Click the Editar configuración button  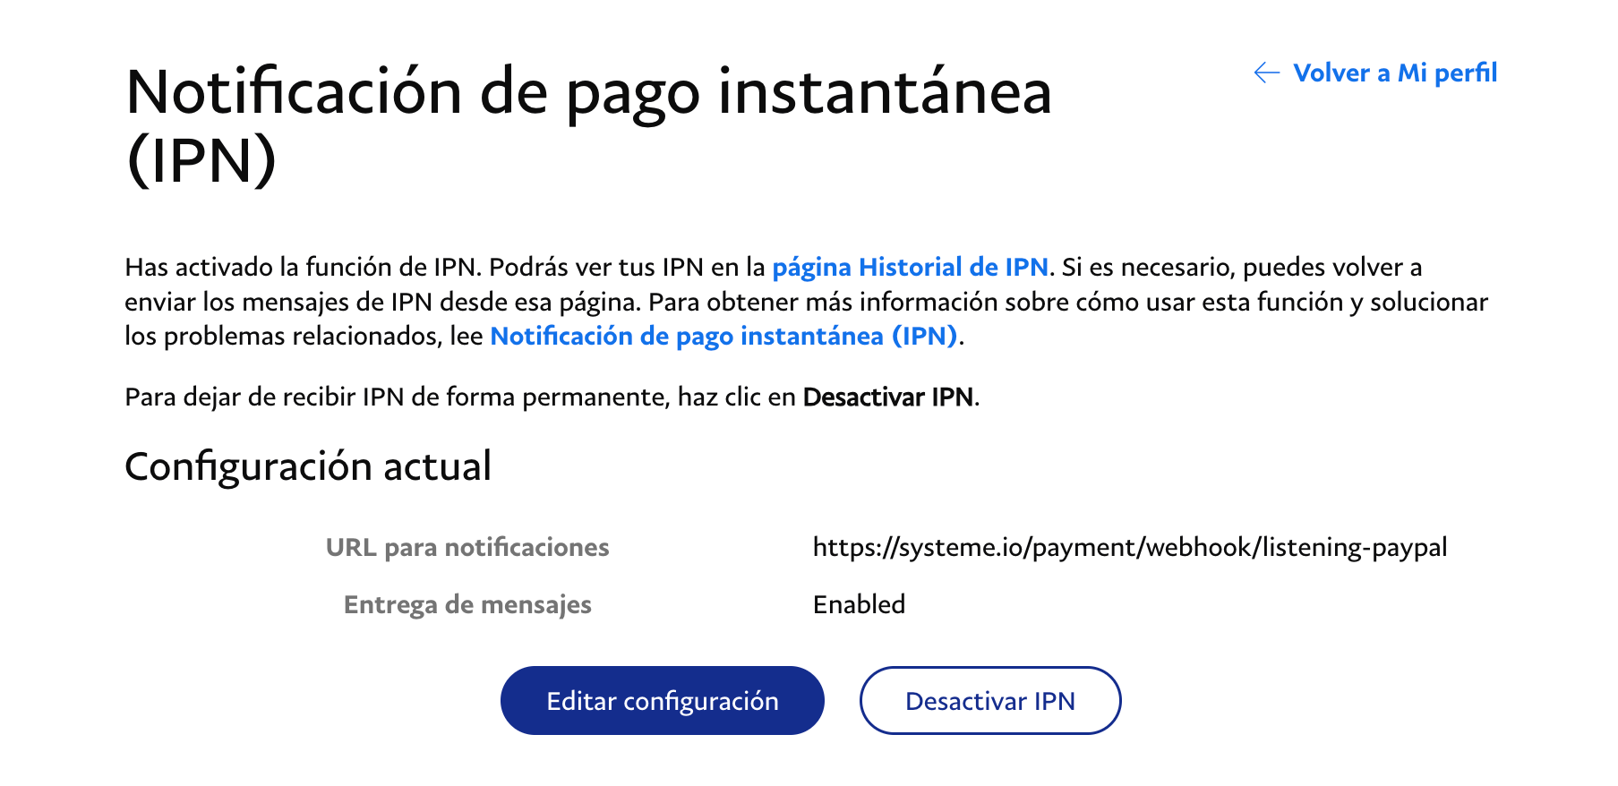[663, 700]
